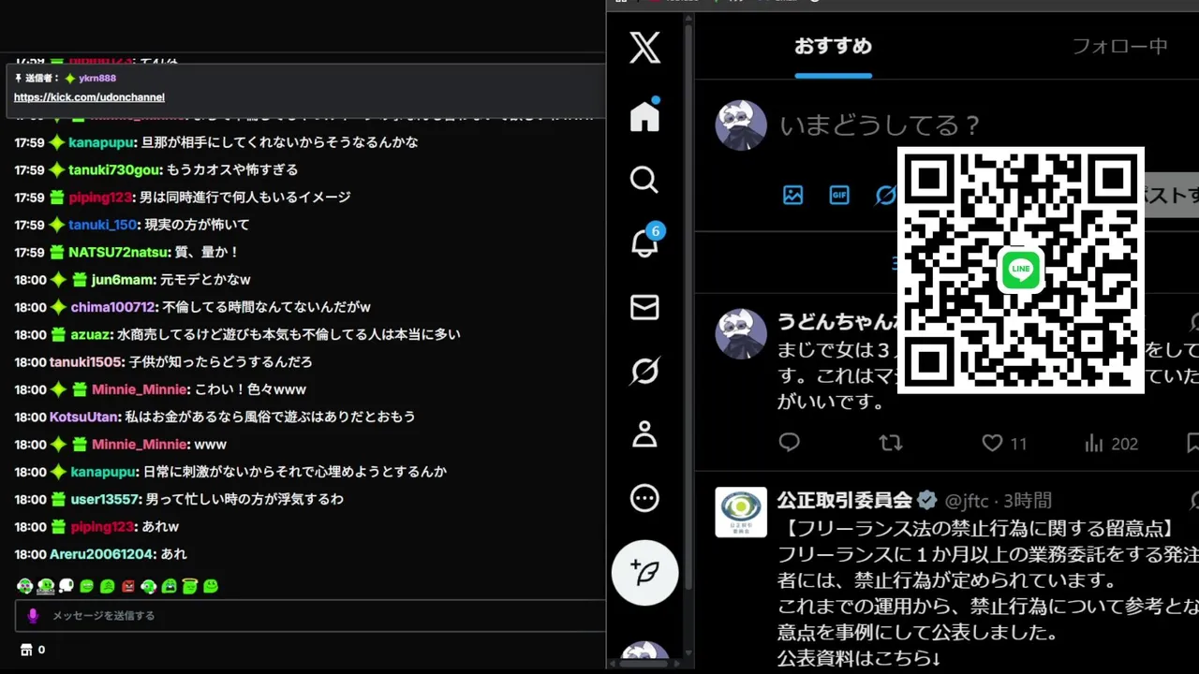Viewport: 1199px width, 674px height.
Task: Click the verified badge next to 公正取引委員会
Action: click(927, 500)
